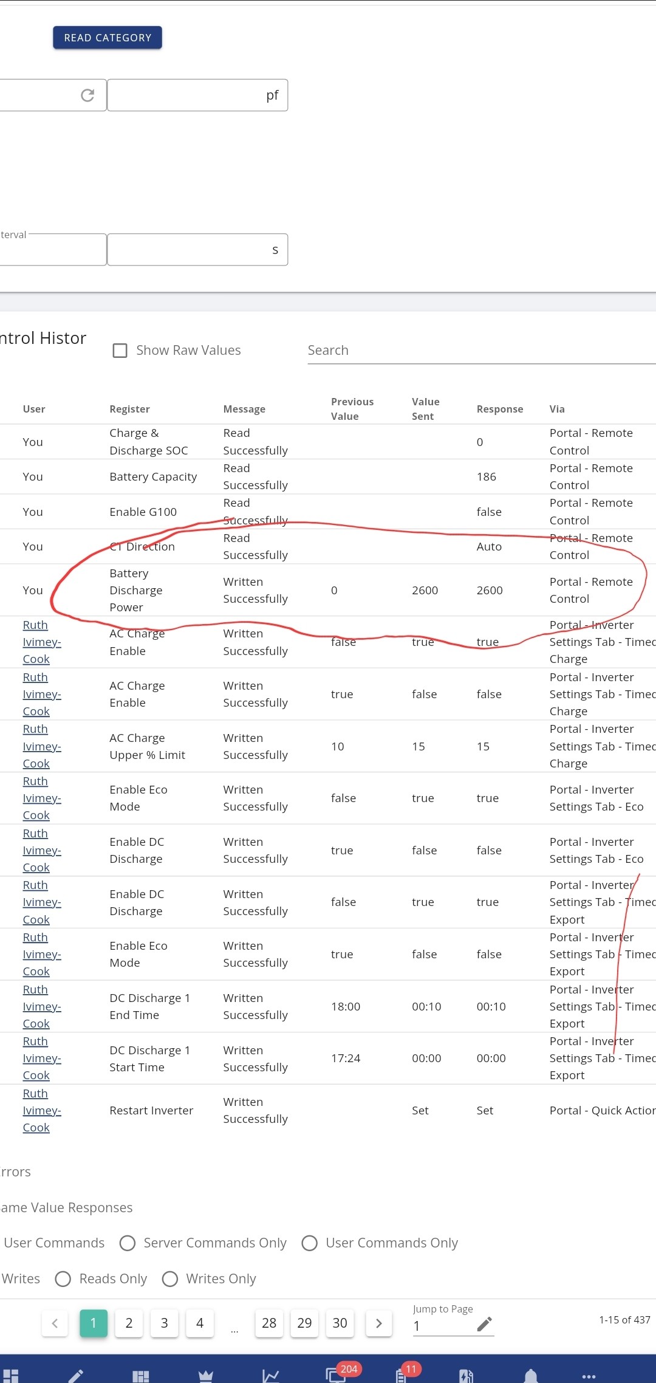The image size is (656, 1383).
Task: Go to previous page with left chevron
Action: click(55, 1323)
